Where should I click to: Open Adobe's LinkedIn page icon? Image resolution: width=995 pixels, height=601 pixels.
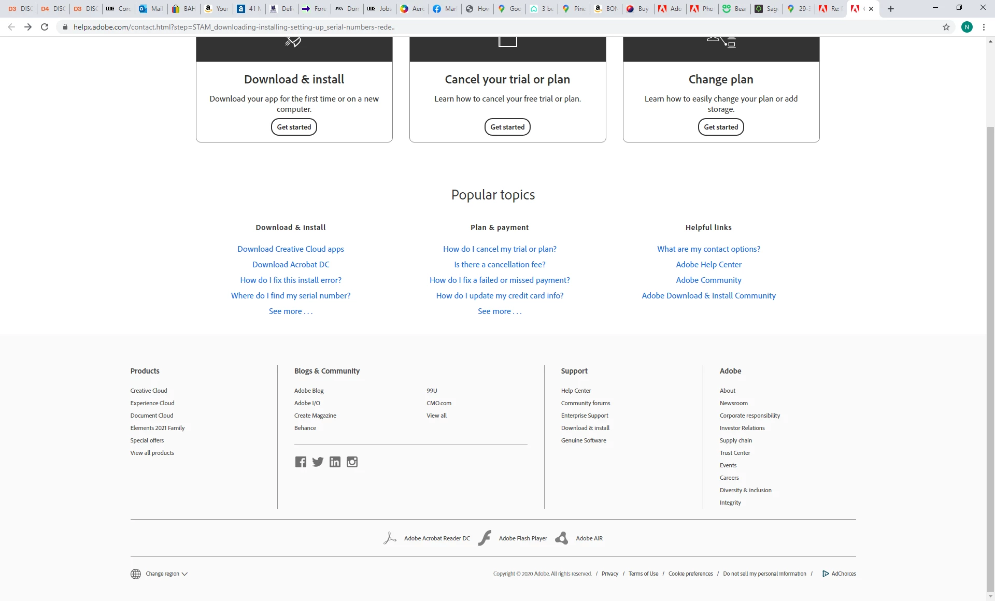pos(335,462)
